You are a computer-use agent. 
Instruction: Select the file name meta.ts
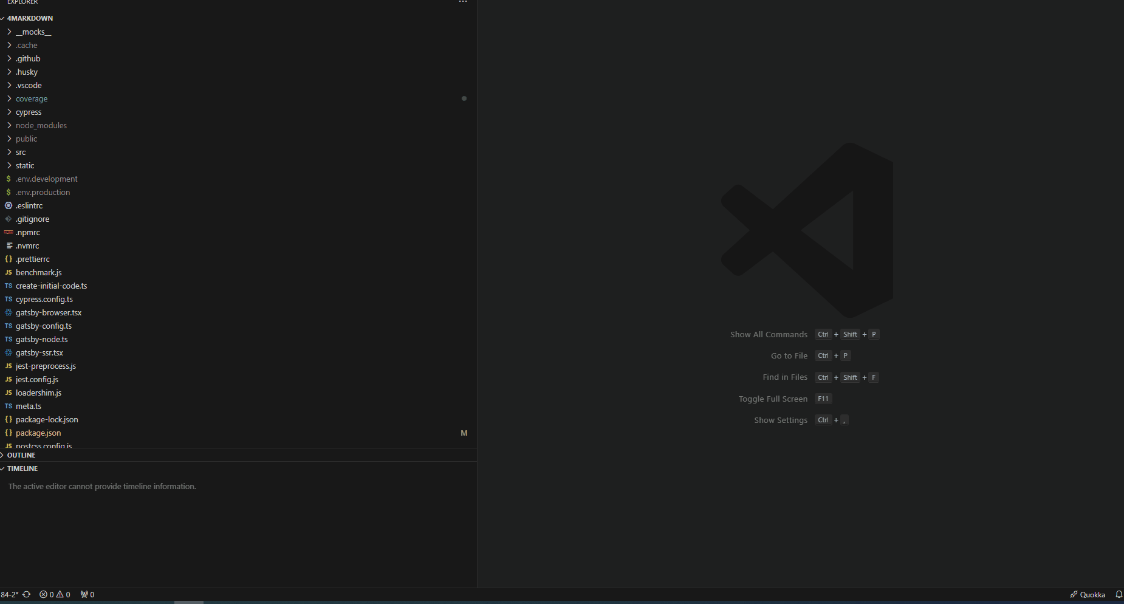[x=29, y=406]
